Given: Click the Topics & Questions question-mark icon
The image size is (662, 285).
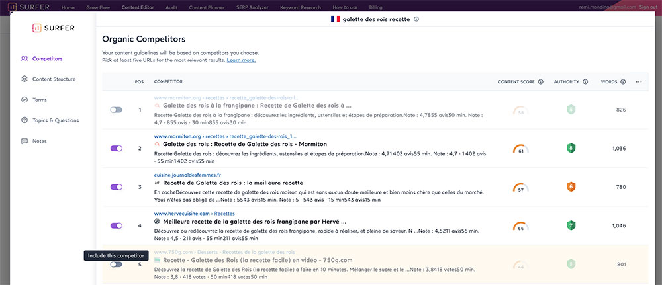Looking at the screenshot, I should coord(24,120).
